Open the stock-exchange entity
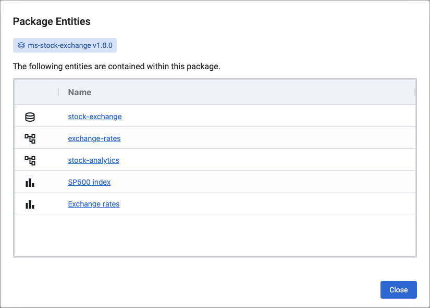430x308 pixels. coord(94,117)
